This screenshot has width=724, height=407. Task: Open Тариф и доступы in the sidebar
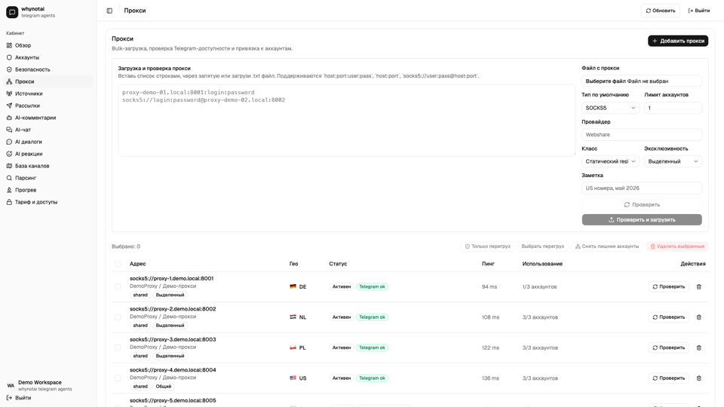48,202
